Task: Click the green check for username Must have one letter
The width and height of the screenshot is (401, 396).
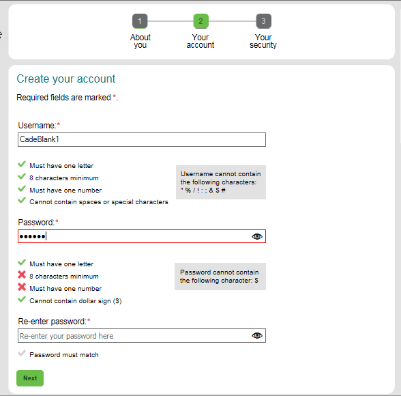Action: click(x=22, y=164)
